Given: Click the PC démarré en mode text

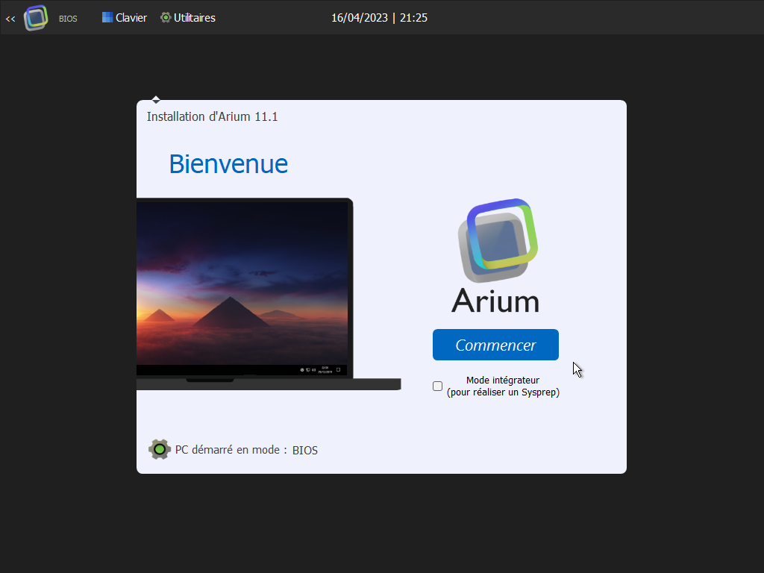Looking at the screenshot, I should coord(231,450).
